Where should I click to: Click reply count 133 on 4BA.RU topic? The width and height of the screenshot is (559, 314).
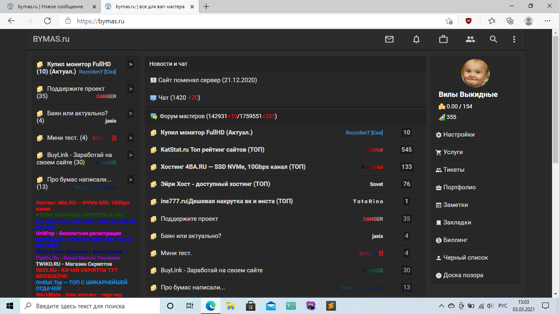(407, 167)
